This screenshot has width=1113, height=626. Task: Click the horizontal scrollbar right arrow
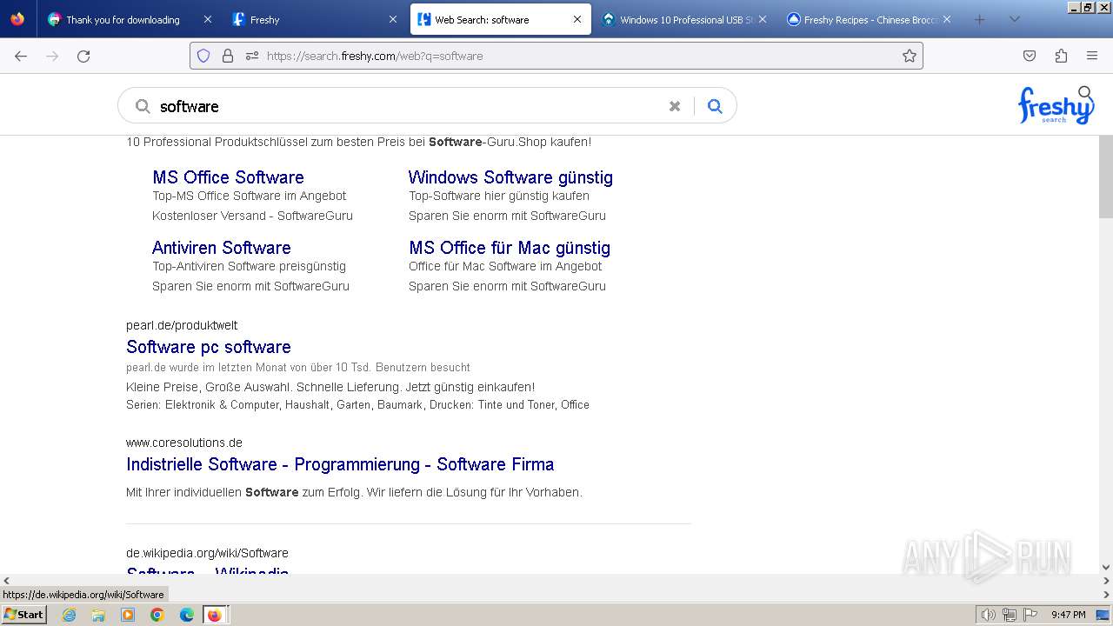coord(1106,581)
